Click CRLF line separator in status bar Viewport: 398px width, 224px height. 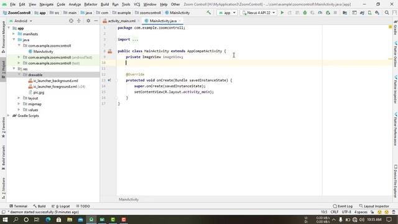[x=335, y=212]
